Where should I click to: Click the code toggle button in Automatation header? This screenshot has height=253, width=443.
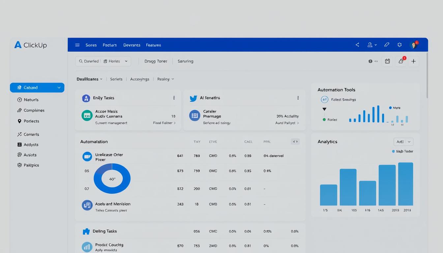click(295, 142)
